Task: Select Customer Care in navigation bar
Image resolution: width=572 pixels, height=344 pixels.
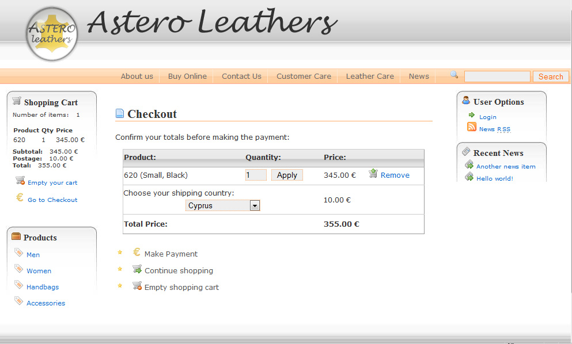Action: coord(304,76)
